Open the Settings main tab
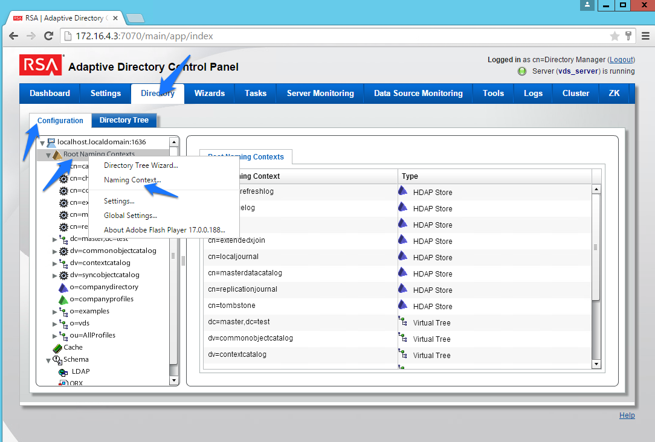Screen dimensions: 655x442 (106, 94)
